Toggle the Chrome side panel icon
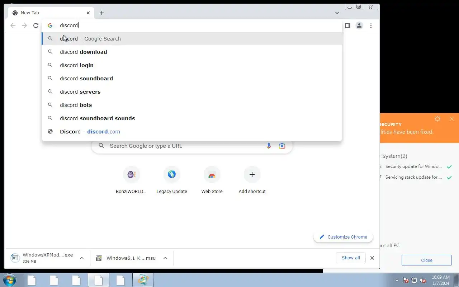 347,25
